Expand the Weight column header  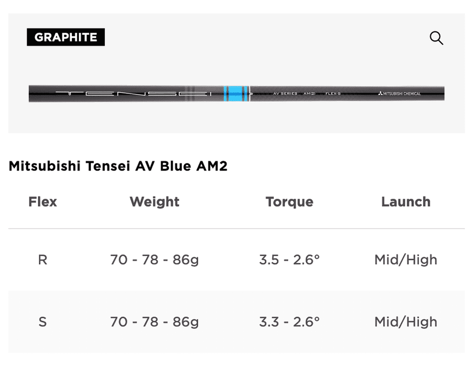pos(154,202)
